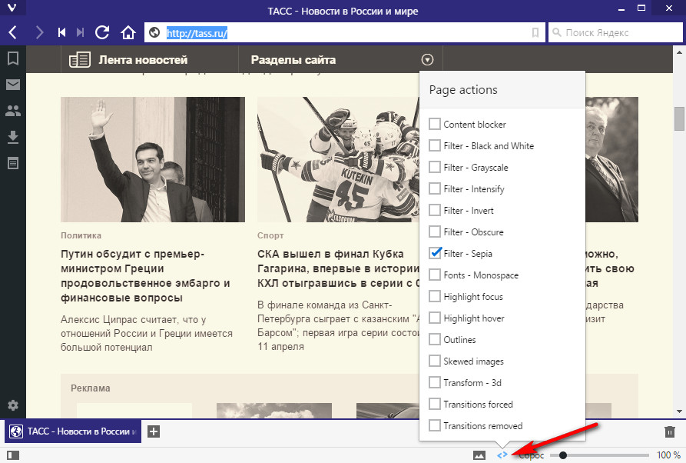Toggle the side panel from status bar
This screenshot has height=463, width=686.
(13, 455)
